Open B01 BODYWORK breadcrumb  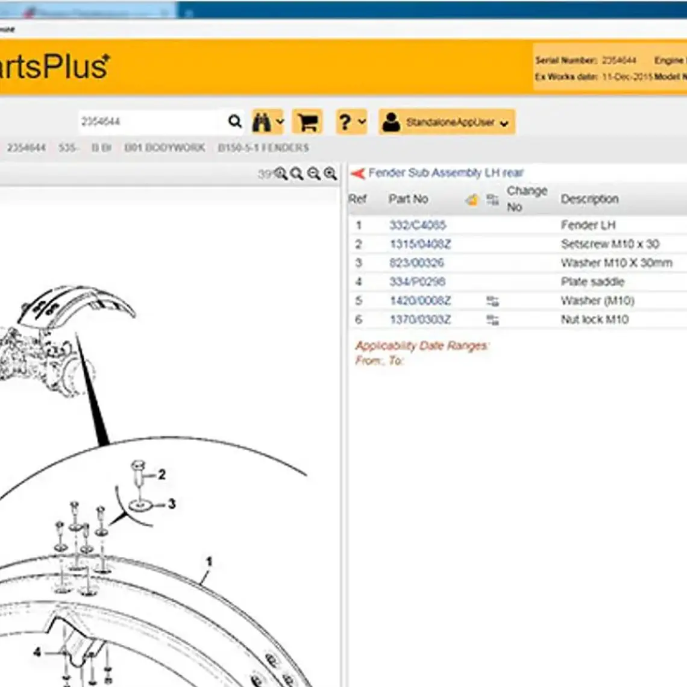165,148
